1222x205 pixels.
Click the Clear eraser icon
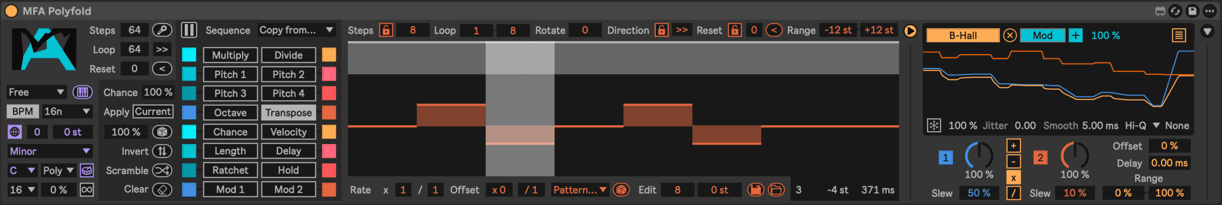pos(162,189)
